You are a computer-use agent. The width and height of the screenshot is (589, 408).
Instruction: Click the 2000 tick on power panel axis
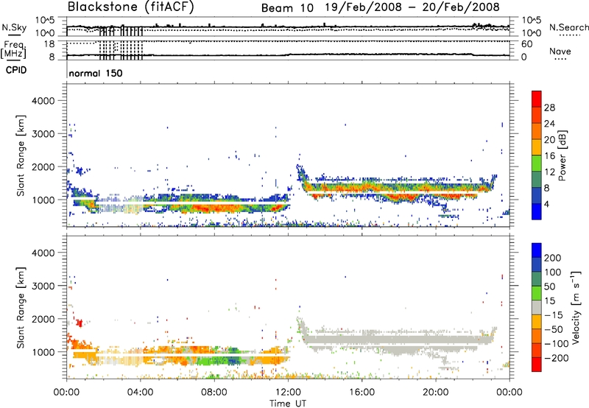point(43,166)
